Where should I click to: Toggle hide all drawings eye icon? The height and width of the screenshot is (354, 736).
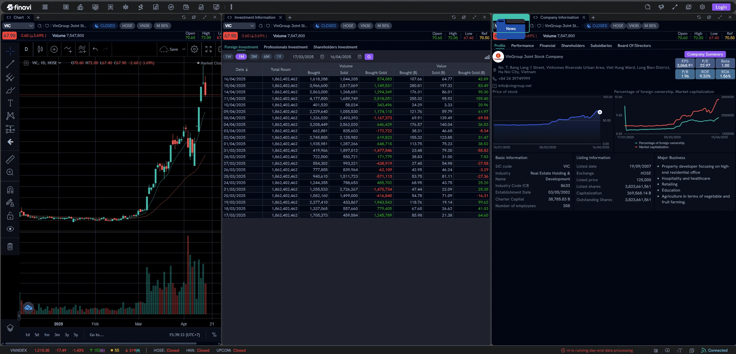10,229
